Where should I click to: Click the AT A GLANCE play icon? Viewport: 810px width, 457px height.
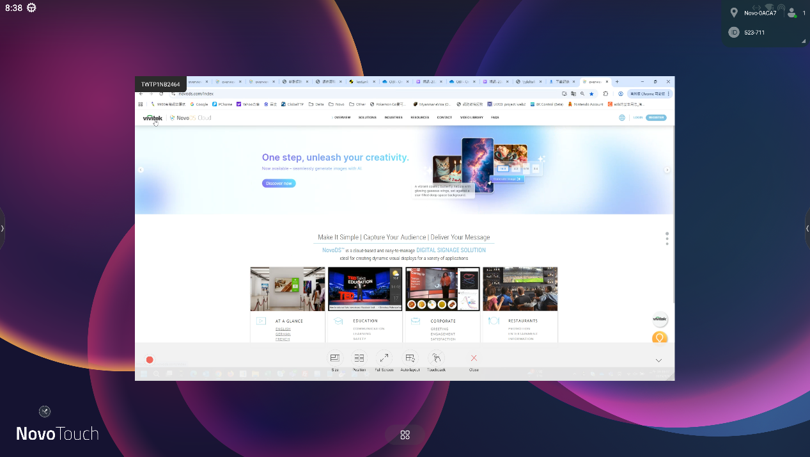click(261, 321)
